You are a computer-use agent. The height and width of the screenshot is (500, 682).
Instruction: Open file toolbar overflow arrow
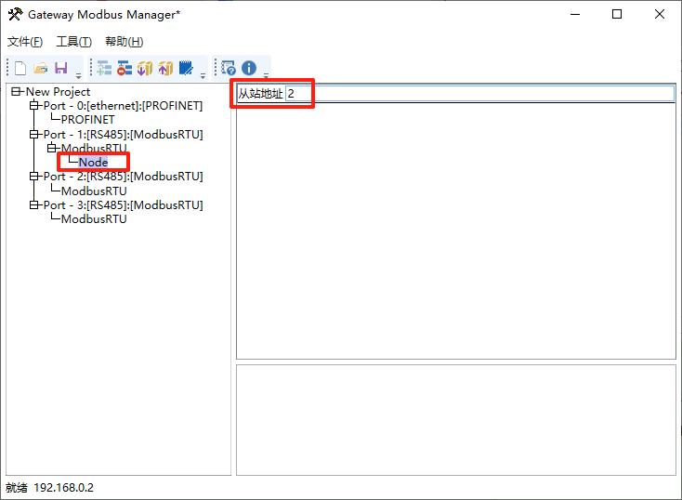tap(78, 75)
